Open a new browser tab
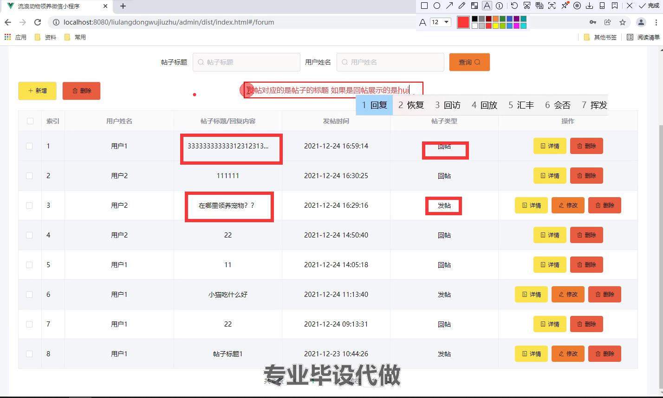This screenshot has width=663, height=398. point(123,6)
